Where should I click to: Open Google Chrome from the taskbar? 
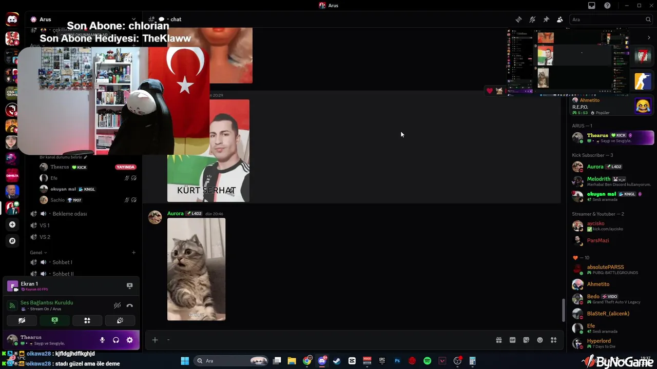pos(306,361)
